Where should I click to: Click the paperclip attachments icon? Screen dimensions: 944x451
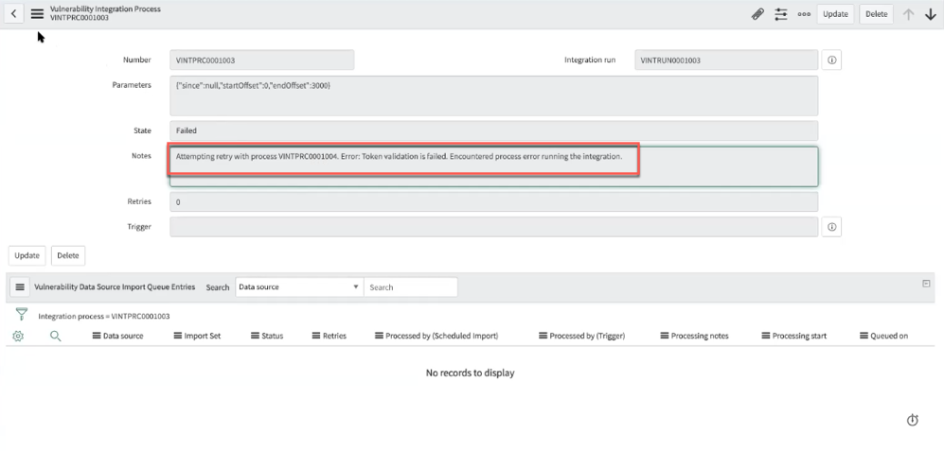[x=758, y=14]
